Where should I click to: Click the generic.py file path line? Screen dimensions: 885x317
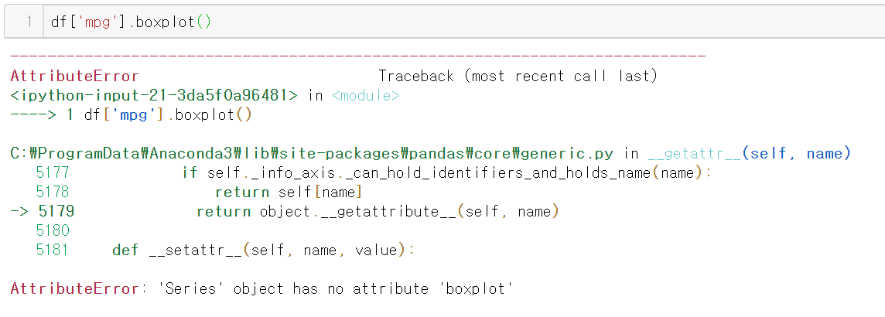pyautogui.click(x=313, y=153)
